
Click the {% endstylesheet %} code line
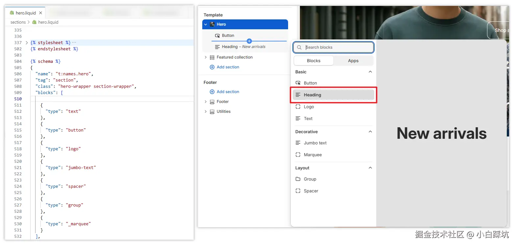(54, 49)
